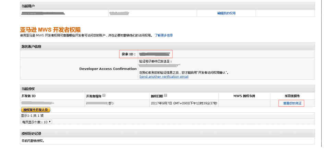Click the 卖家 ID label
Screen dimensions: 336x152
129,54
